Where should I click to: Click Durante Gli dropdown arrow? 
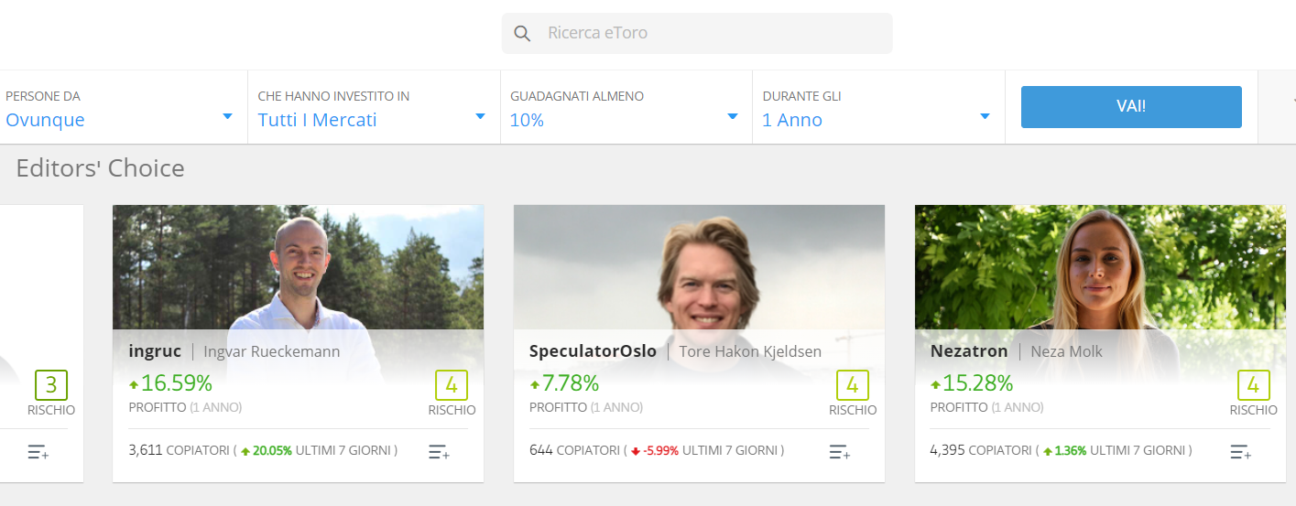tap(985, 116)
